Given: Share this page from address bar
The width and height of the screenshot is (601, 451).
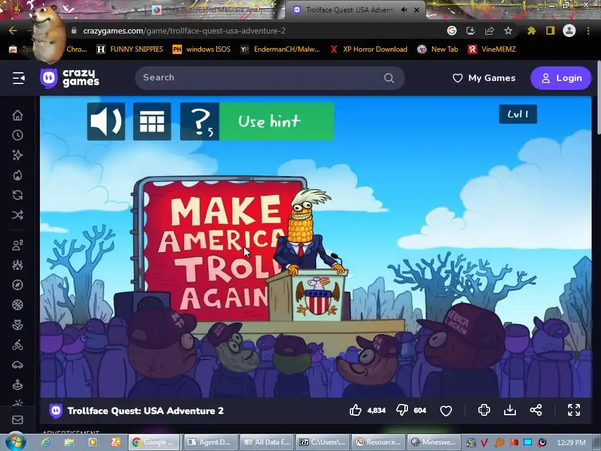Looking at the screenshot, I should (x=489, y=31).
